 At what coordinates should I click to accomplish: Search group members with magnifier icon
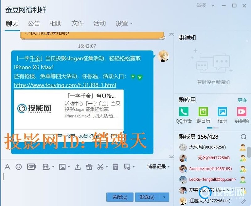(x=243, y=137)
